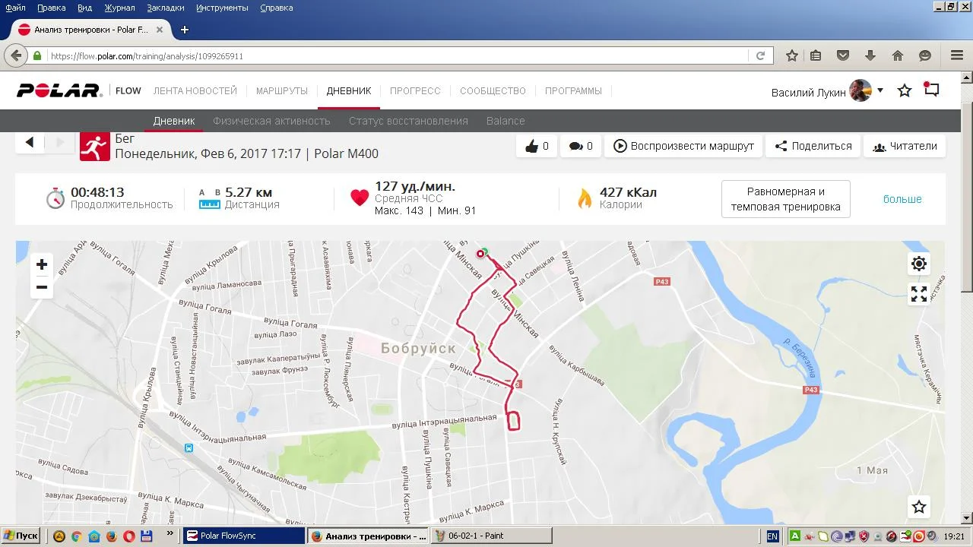Open the Василий Лукин profile dropdown arrow
This screenshot has height=547, width=973.
(880, 90)
